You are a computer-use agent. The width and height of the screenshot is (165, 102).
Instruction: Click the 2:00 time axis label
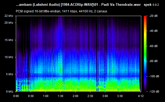click(x=75, y=96)
